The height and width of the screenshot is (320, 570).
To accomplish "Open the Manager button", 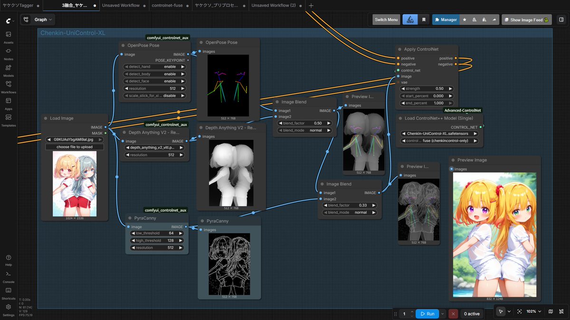I will 446,19.
